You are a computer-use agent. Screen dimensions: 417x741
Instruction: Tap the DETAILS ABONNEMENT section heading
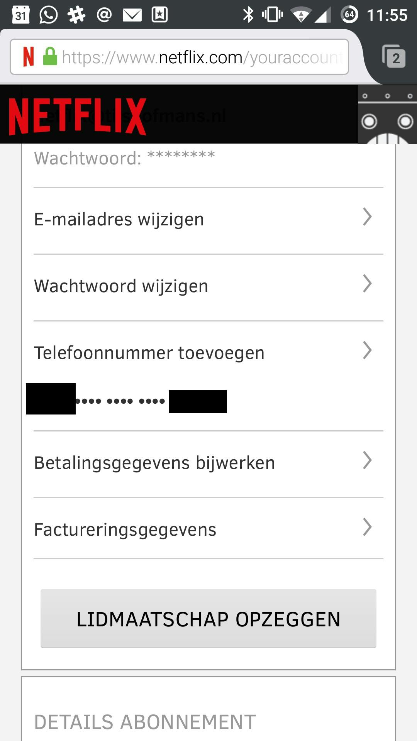pyautogui.click(x=145, y=722)
